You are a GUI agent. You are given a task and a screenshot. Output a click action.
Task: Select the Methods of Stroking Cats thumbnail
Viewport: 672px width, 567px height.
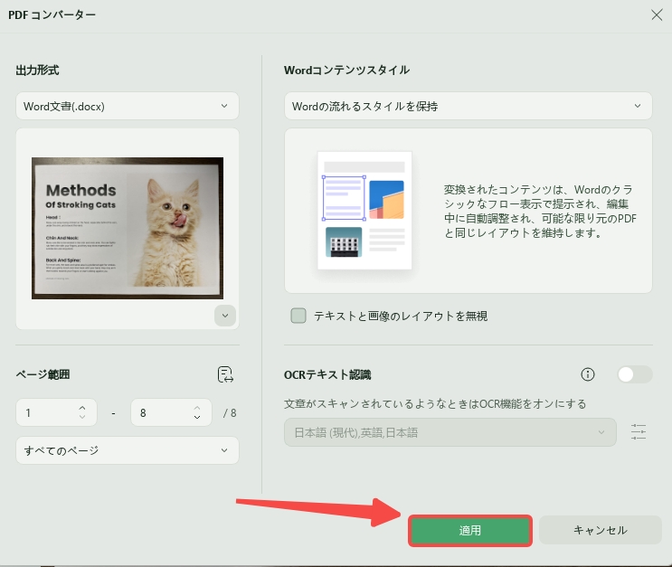128,228
